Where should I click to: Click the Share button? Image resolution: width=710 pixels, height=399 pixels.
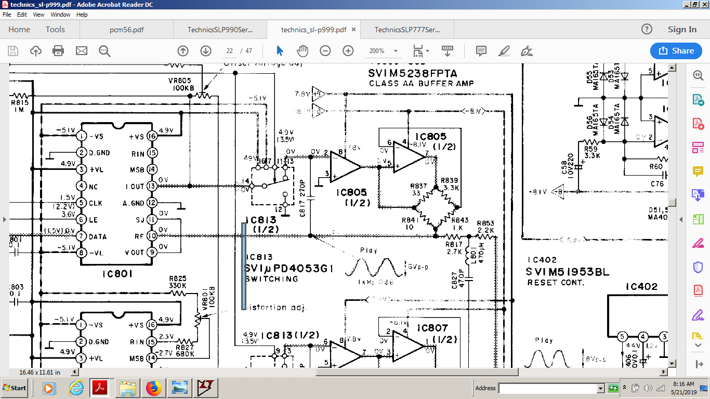point(676,51)
